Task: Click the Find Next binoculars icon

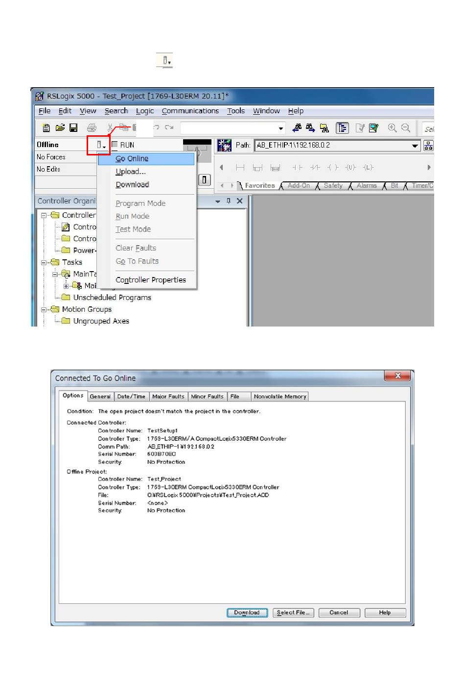Action: click(x=310, y=128)
